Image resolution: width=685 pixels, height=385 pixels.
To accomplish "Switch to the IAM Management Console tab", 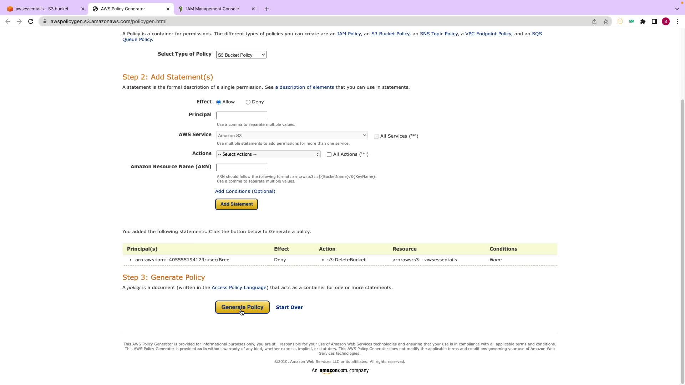I will pos(213,9).
